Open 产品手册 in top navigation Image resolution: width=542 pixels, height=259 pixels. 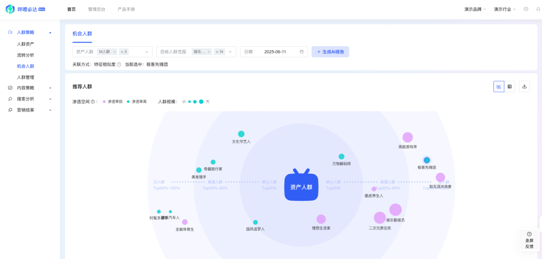click(x=126, y=10)
